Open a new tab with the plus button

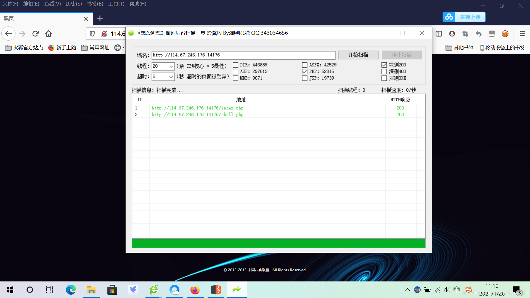point(100,18)
